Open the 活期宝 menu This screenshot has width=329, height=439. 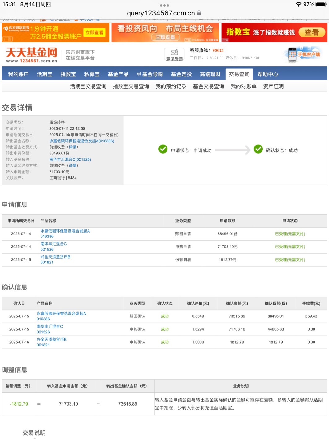pyautogui.click(x=45, y=74)
